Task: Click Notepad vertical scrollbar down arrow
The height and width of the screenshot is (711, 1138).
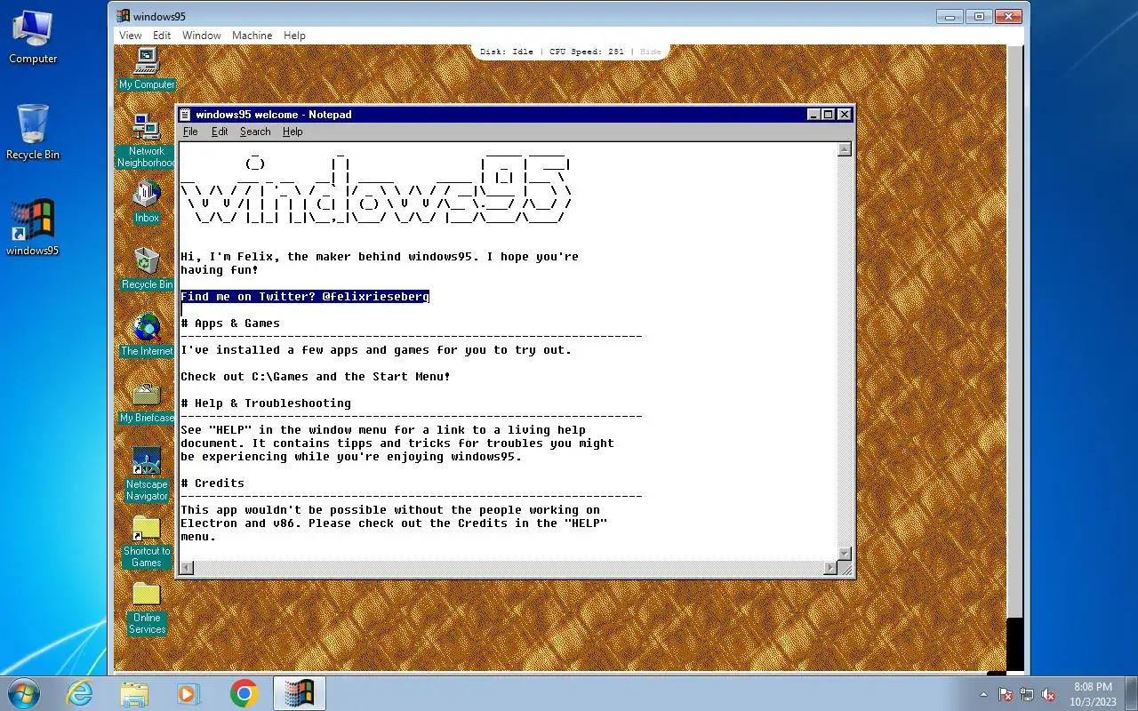Action: [x=845, y=553]
